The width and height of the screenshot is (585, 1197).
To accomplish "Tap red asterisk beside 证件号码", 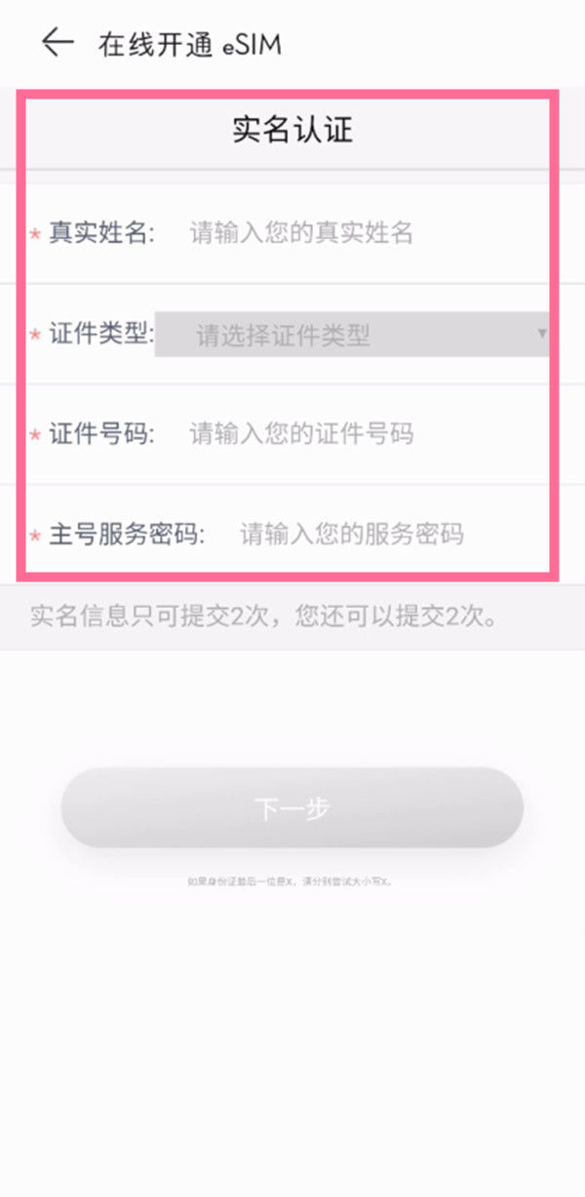I will click(35, 436).
